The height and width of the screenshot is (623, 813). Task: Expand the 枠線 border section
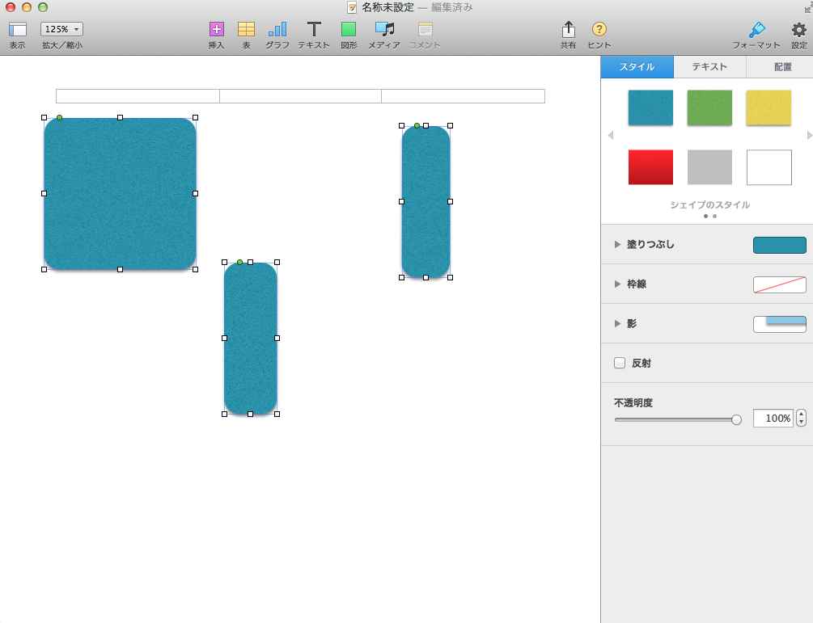[617, 284]
